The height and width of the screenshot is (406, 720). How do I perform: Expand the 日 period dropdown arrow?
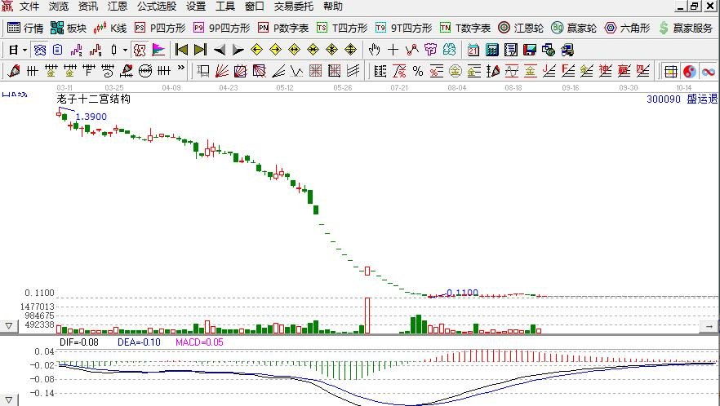(25, 50)
